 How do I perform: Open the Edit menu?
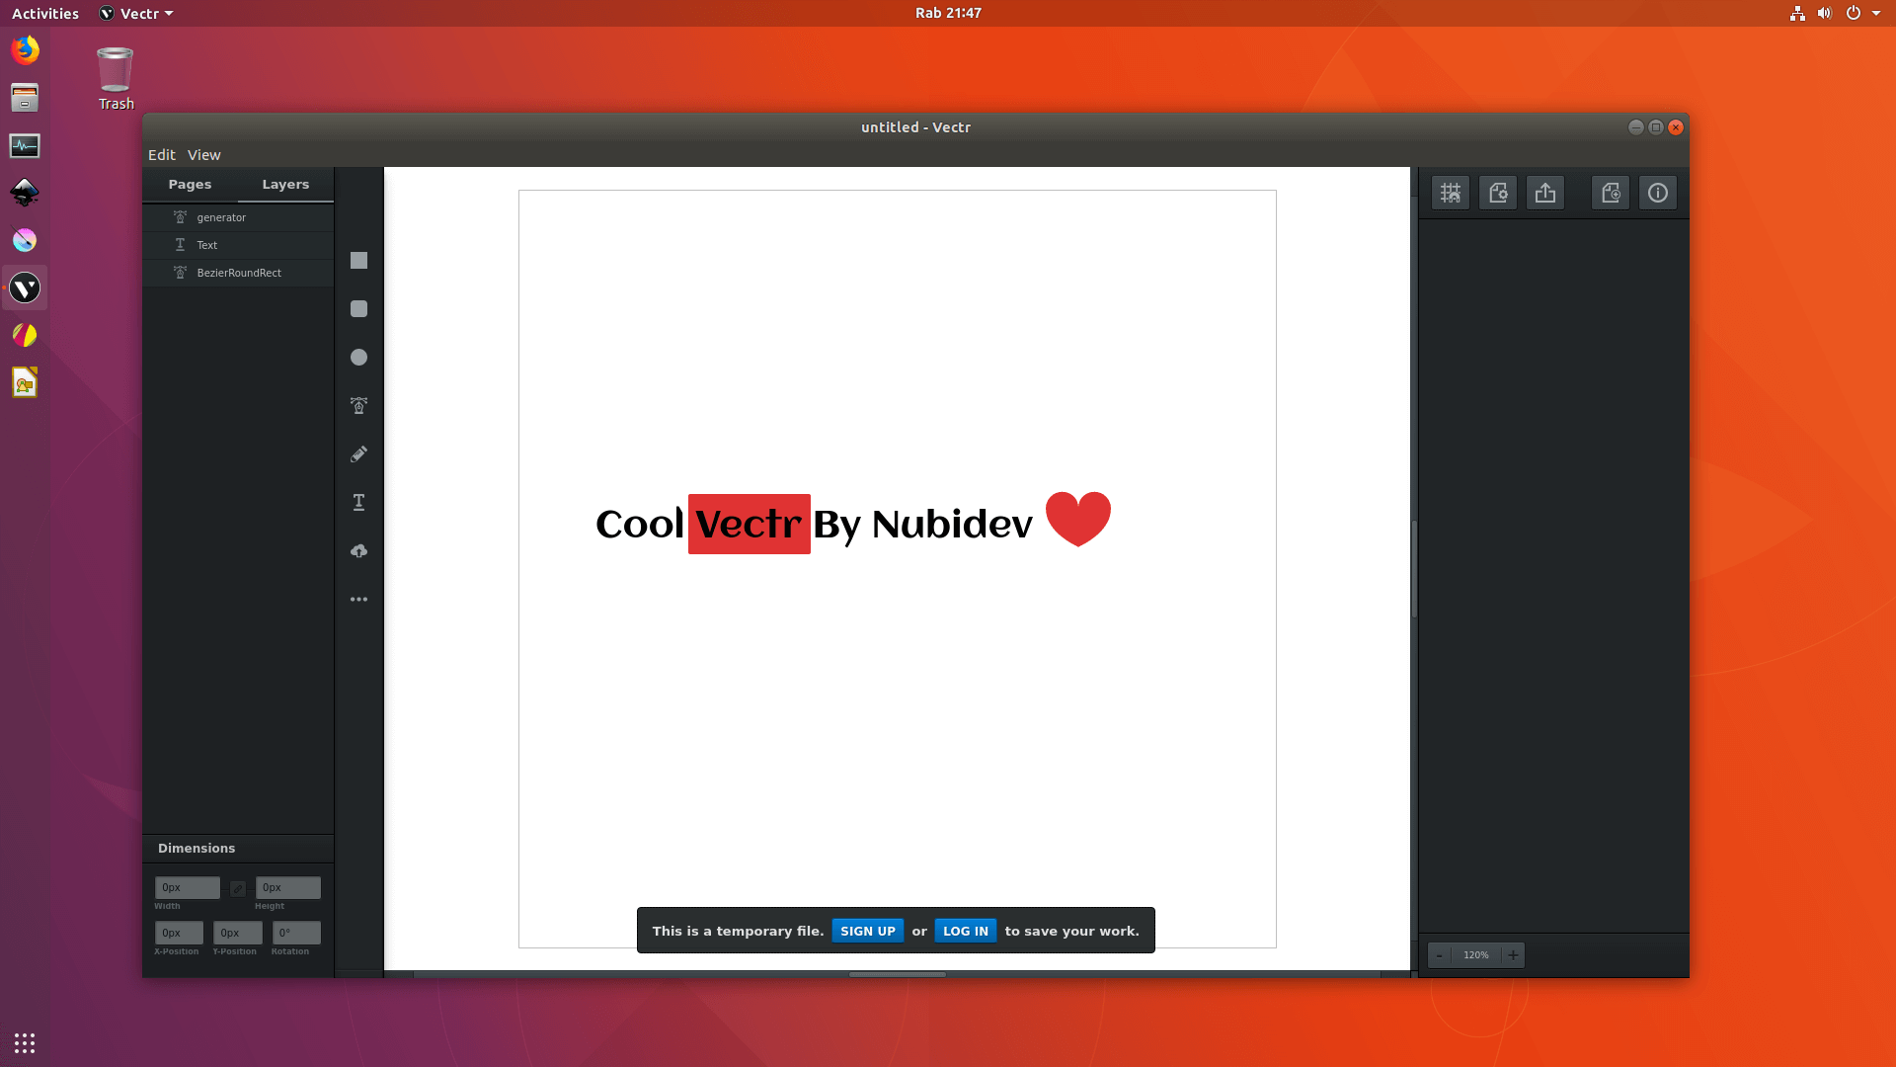(x=161, y=155)
